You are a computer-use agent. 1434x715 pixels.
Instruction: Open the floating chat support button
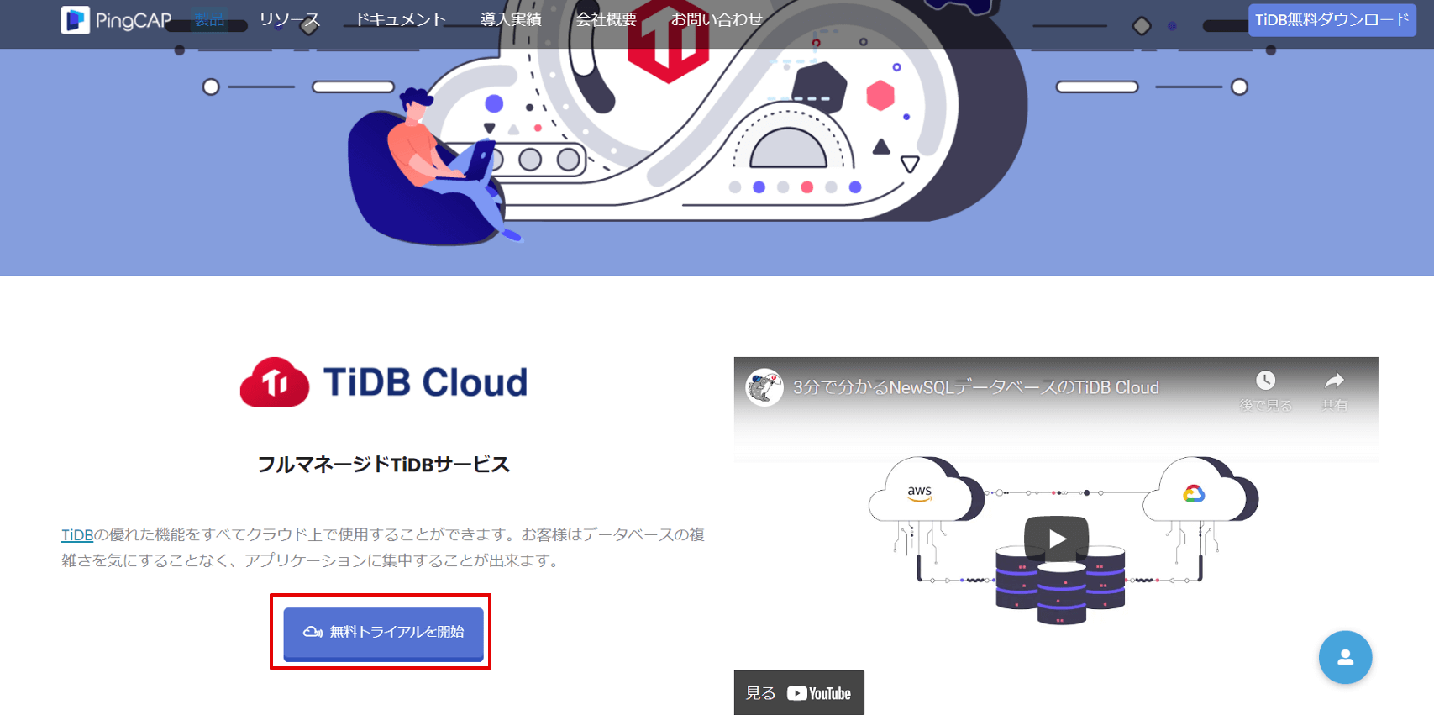1345,657
